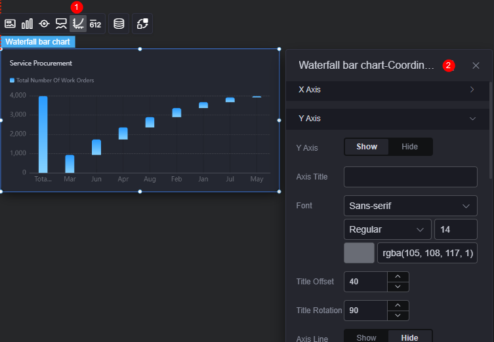Expand the X Axis section
The height and width of the screenshot is (342, 494).
388,90
